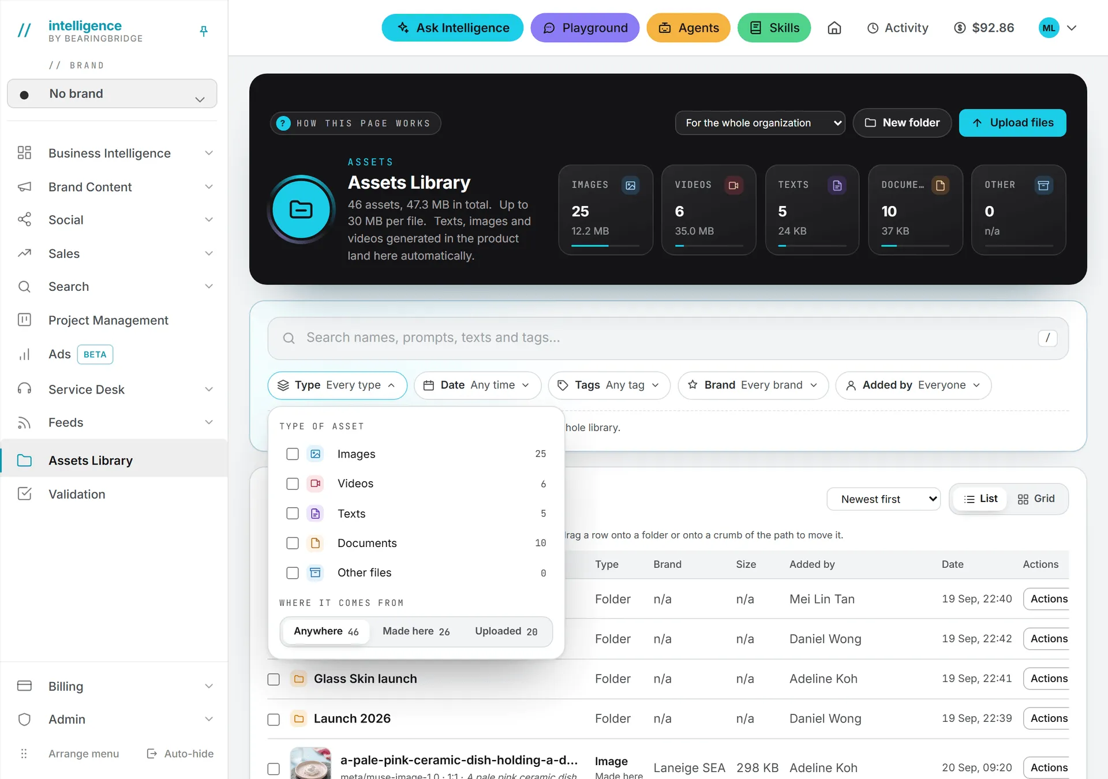Switch to List view
The image size is (1108, 779).
click(x=980, y=499)
